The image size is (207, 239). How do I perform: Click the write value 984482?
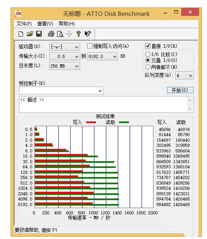(163, 204)
